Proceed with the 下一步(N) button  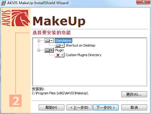(106, 107)
